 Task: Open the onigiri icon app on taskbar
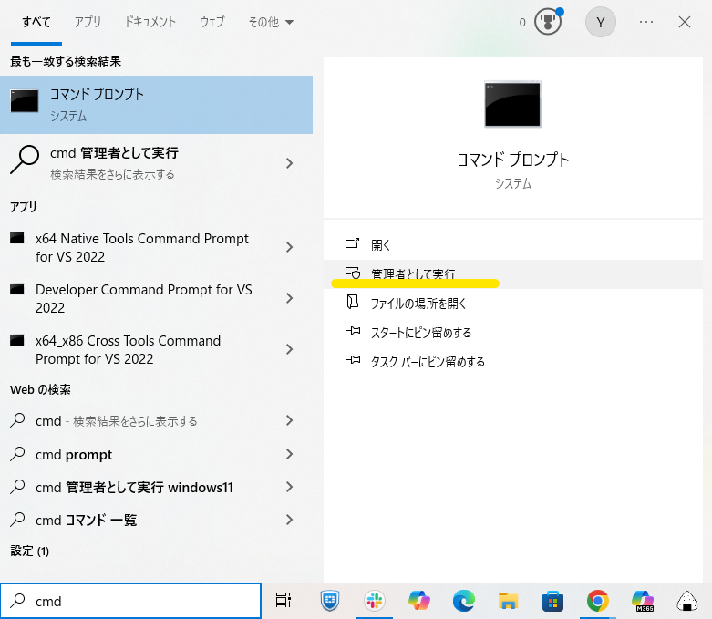tap(687, 601)
